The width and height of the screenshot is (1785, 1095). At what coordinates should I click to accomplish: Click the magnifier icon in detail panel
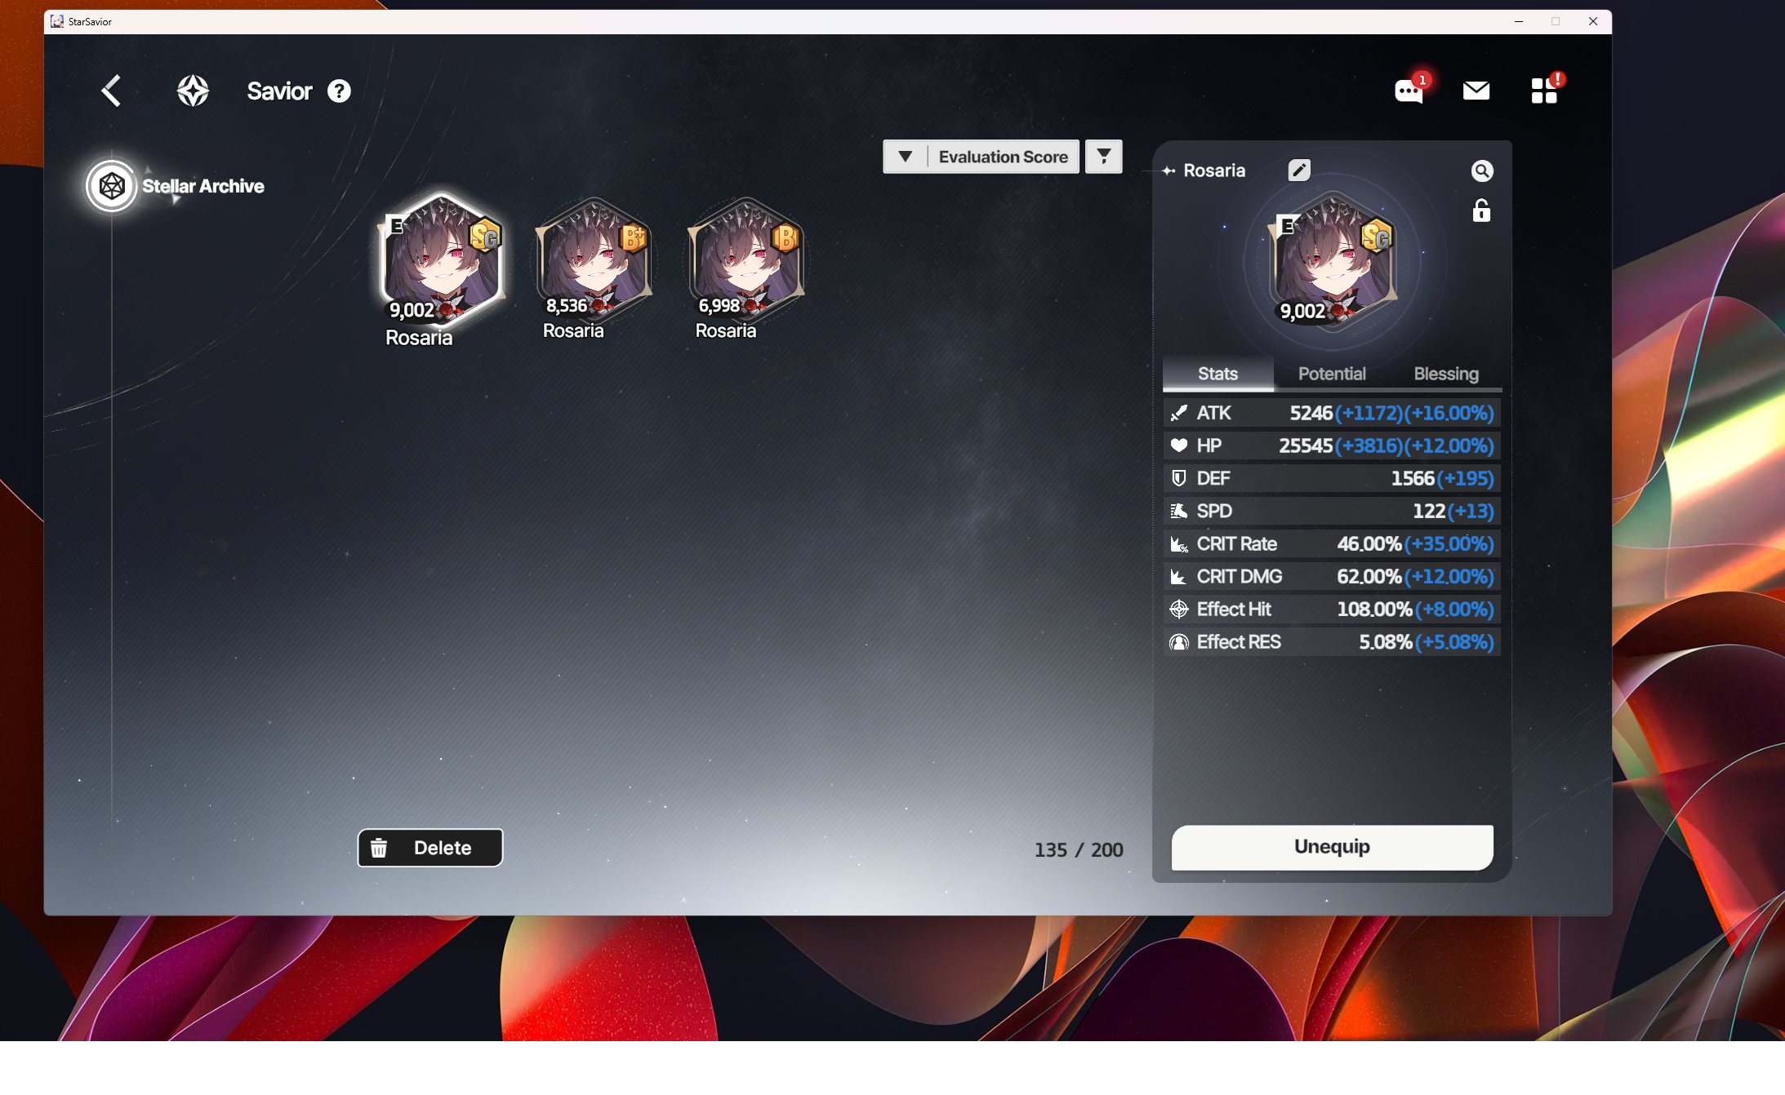point(1481,171)
